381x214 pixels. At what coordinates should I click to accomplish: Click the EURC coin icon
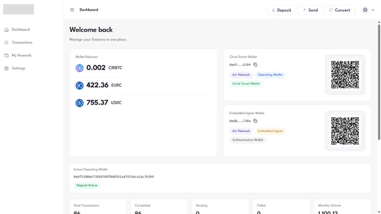(80, 85)
